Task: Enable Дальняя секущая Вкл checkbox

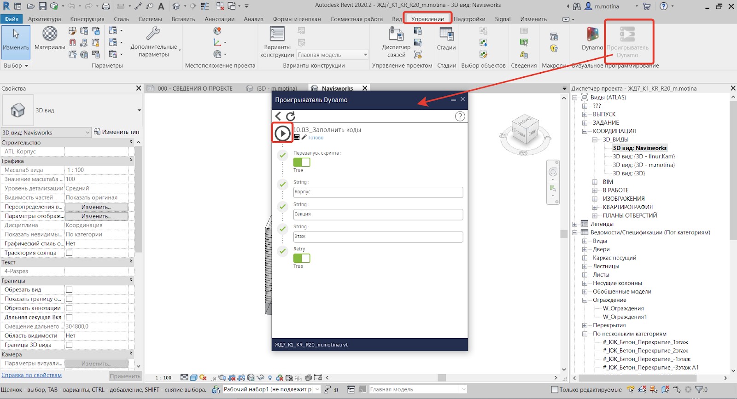Action: click(69, 317)
